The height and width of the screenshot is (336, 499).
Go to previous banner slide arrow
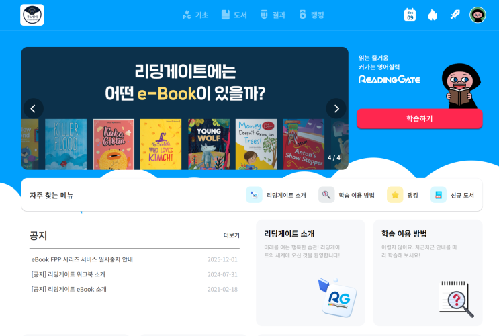tap(33, 109)
